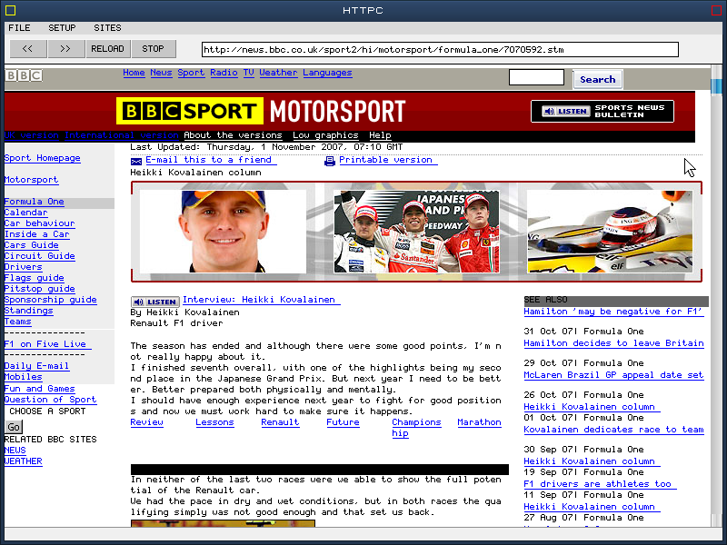Open the Mobiles sidebar link
Screen dimensions: 727x545
24,377
